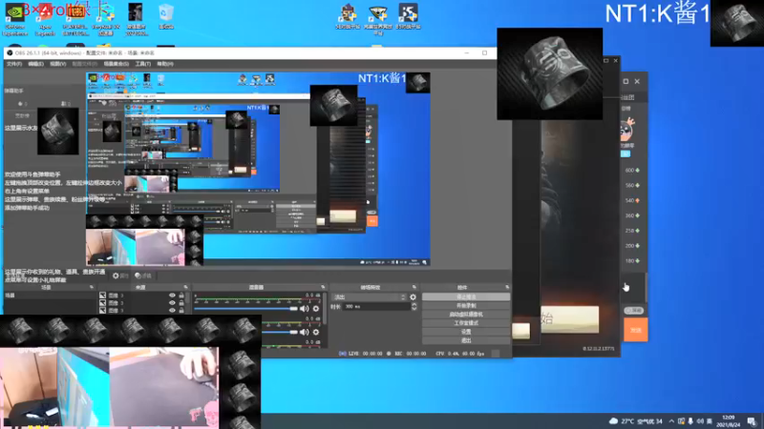The image size is (764, 429).
Task: Click the 启动虚拟摄像机 button
Action: click(x=466, y=315)
